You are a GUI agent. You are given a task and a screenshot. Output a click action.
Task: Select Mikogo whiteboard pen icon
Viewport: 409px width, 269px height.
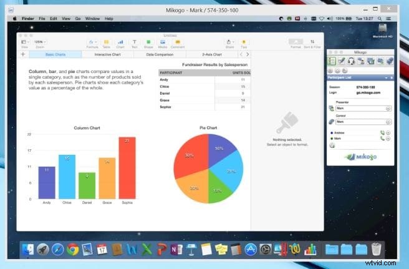coord(342,61)
